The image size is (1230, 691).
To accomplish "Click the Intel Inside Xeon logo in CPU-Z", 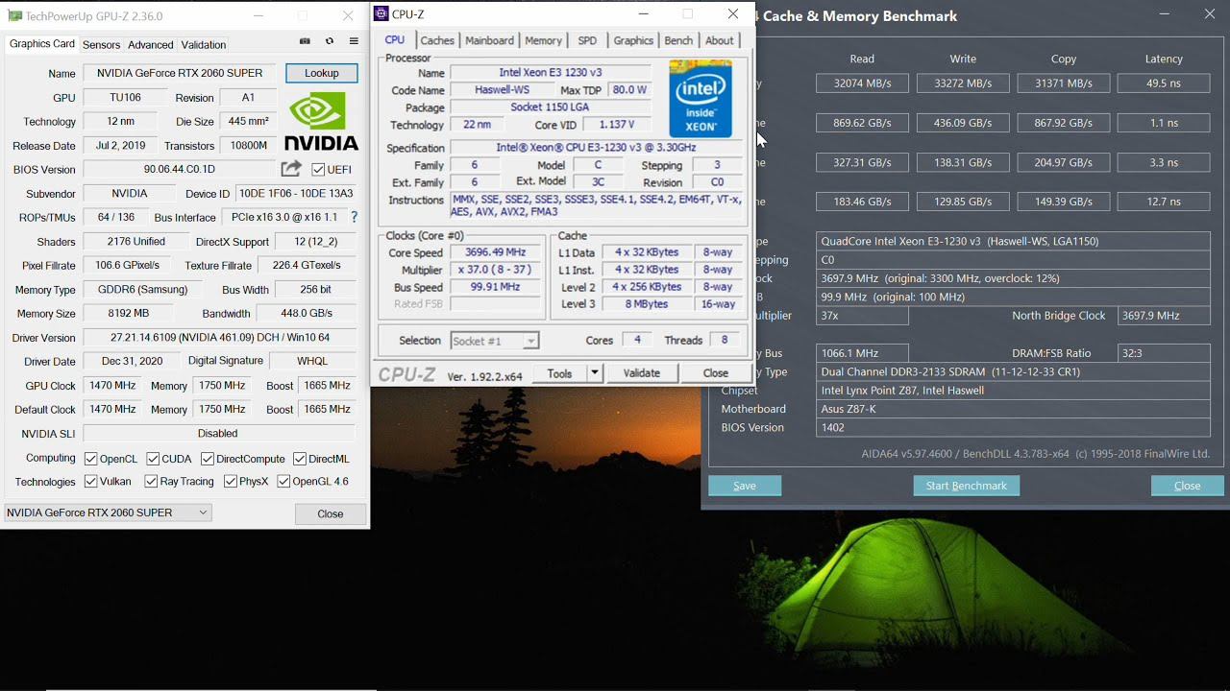I will [x=701, y=99].
